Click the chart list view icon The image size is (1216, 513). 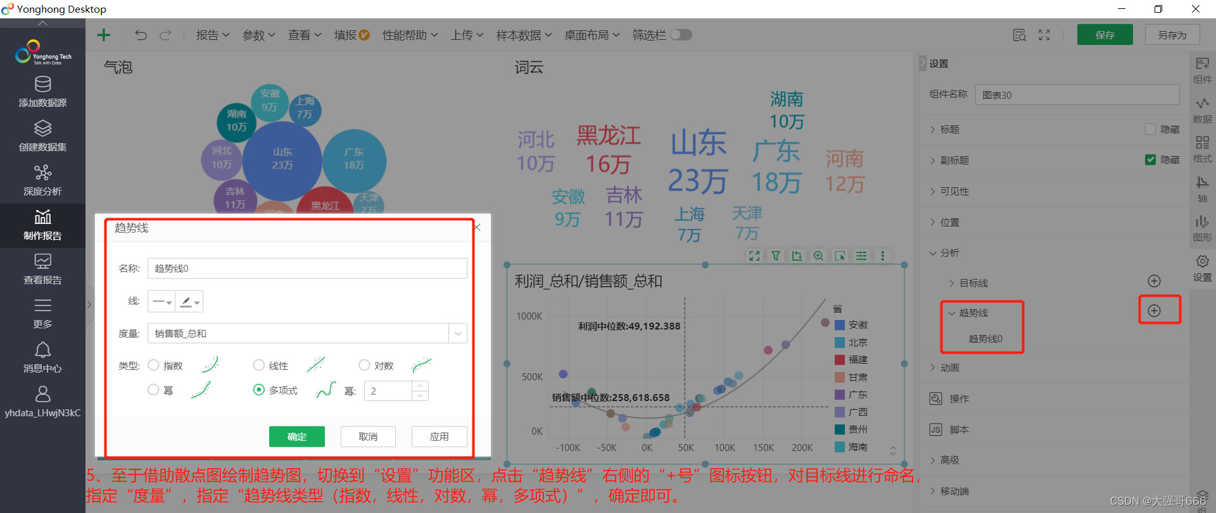point(861,256)
